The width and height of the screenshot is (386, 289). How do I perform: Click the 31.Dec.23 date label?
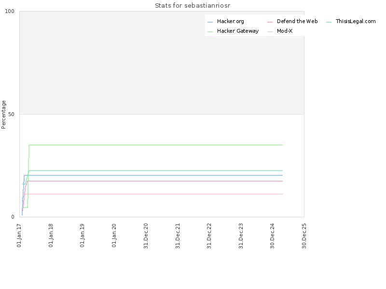coord(241,236)
